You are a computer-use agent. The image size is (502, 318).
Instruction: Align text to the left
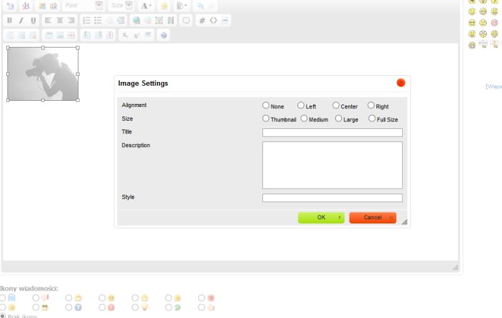[48, 21]
